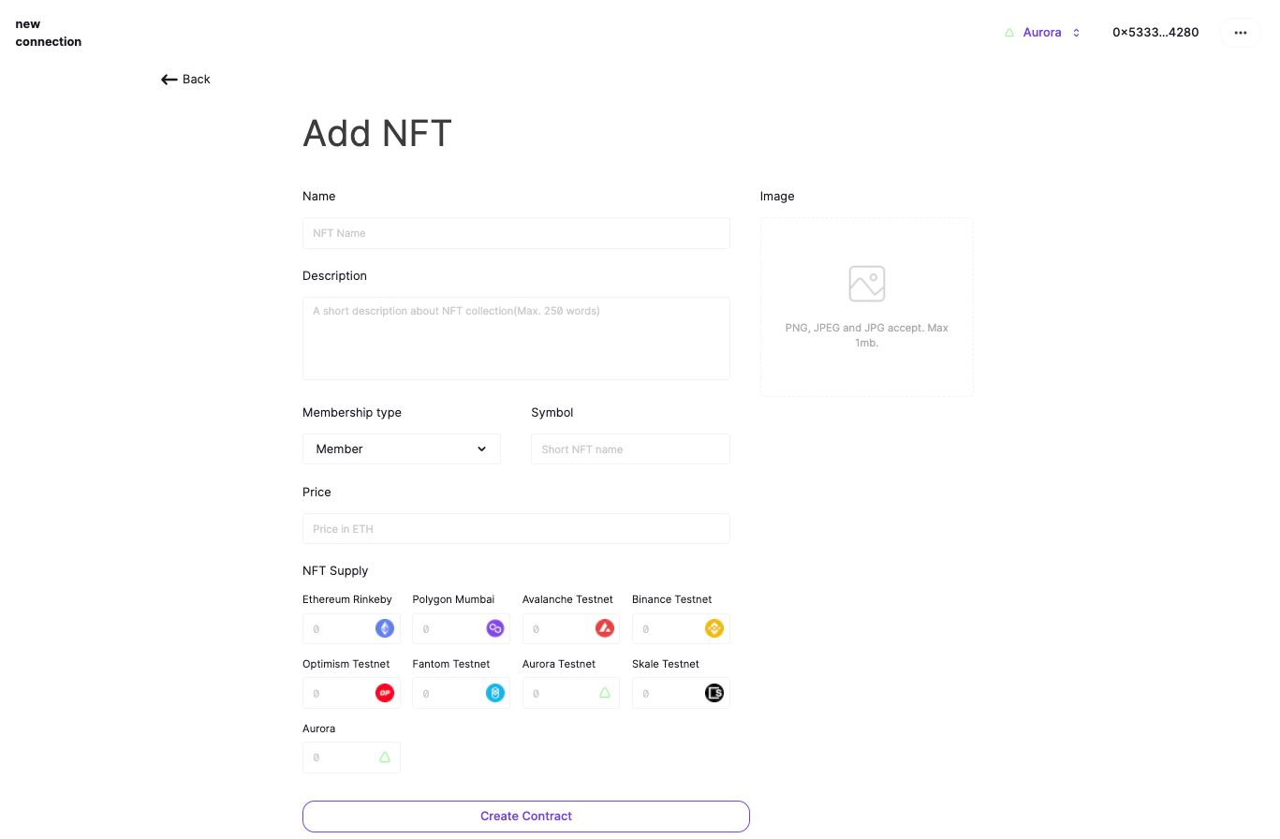
Task: Open the Aurora network selector
Action: point(1042,33)
